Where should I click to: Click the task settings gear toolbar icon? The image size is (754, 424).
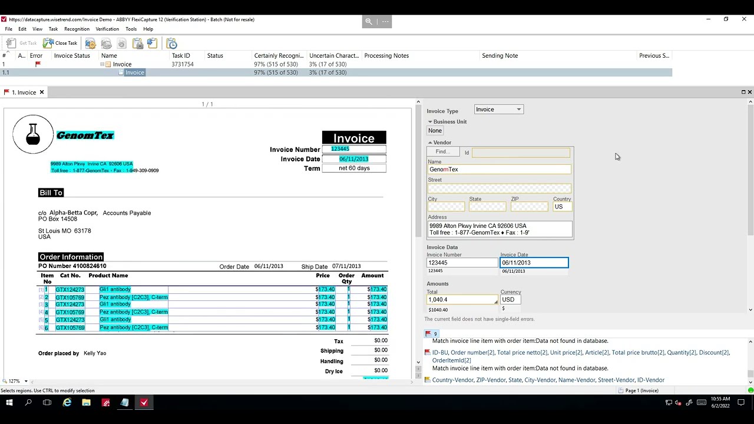point(90,43)
